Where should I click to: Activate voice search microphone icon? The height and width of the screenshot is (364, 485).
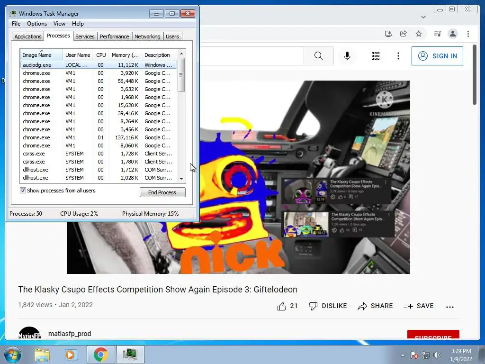click(347, 56)
